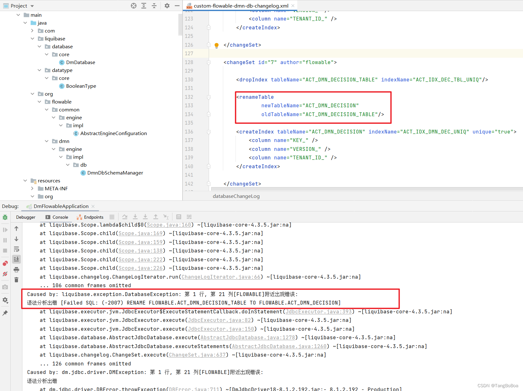This screenshot has height=391, width=523.
Task: Toggle Mute Breakpoints icon
Action: pos(5,274)
